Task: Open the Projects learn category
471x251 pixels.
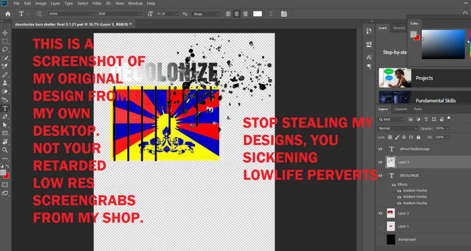Action: click(x=424, y=78)
